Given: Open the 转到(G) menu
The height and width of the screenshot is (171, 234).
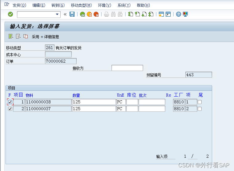Looking at the screenshot, I should 58,5.
